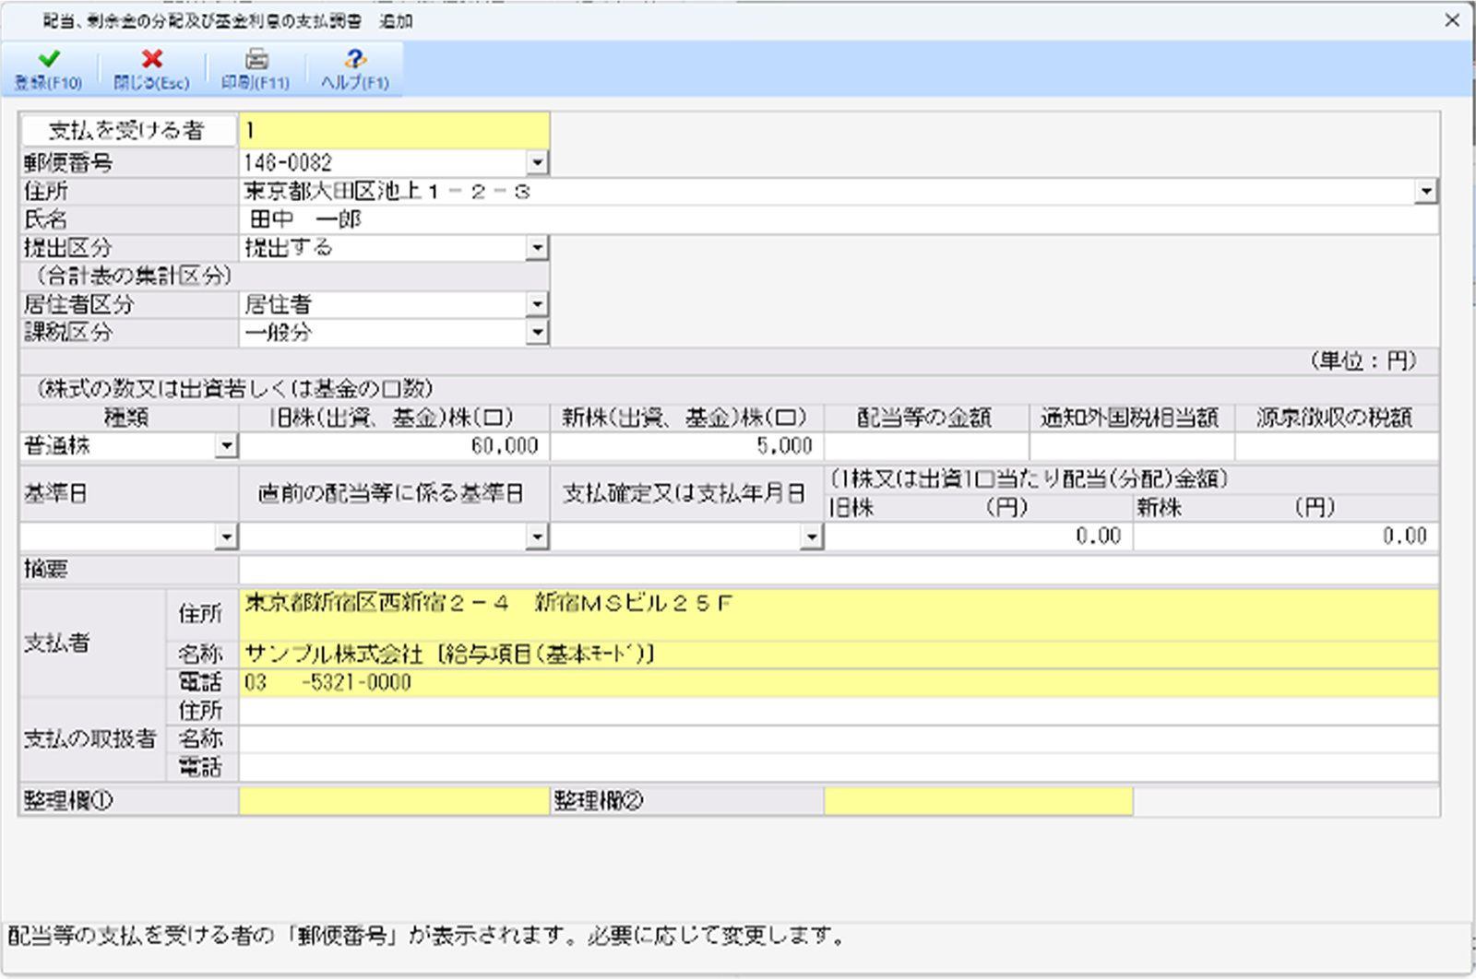Image resolution: width=1476 pixels, height=979 pixels.
Task: Click the 支払を受ける者 button
Action: click(129, 129)
